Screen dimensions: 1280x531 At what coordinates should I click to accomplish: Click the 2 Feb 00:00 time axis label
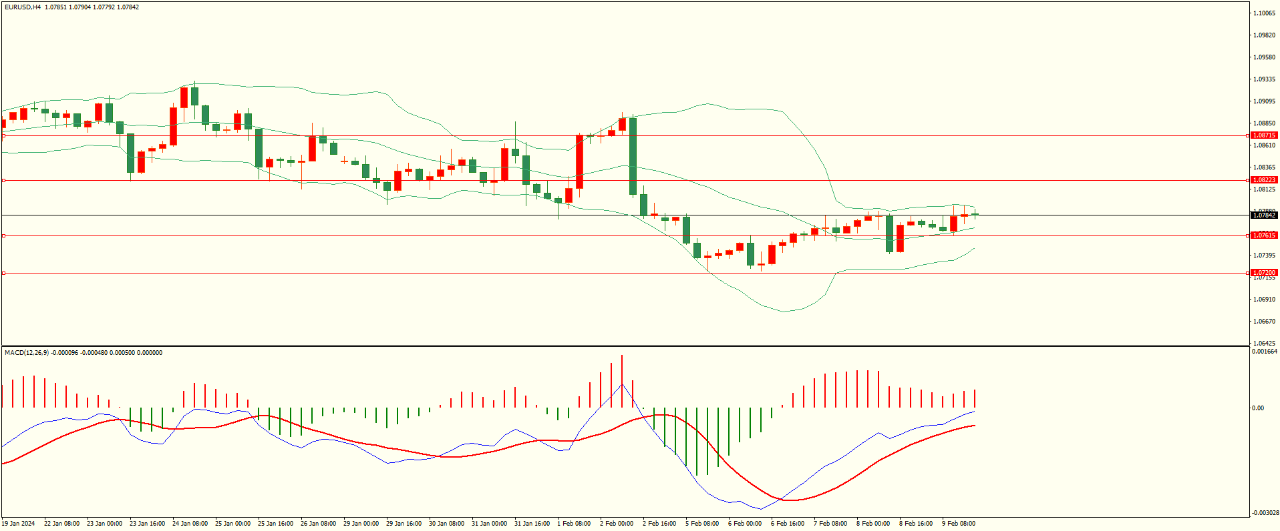[617, 524]
